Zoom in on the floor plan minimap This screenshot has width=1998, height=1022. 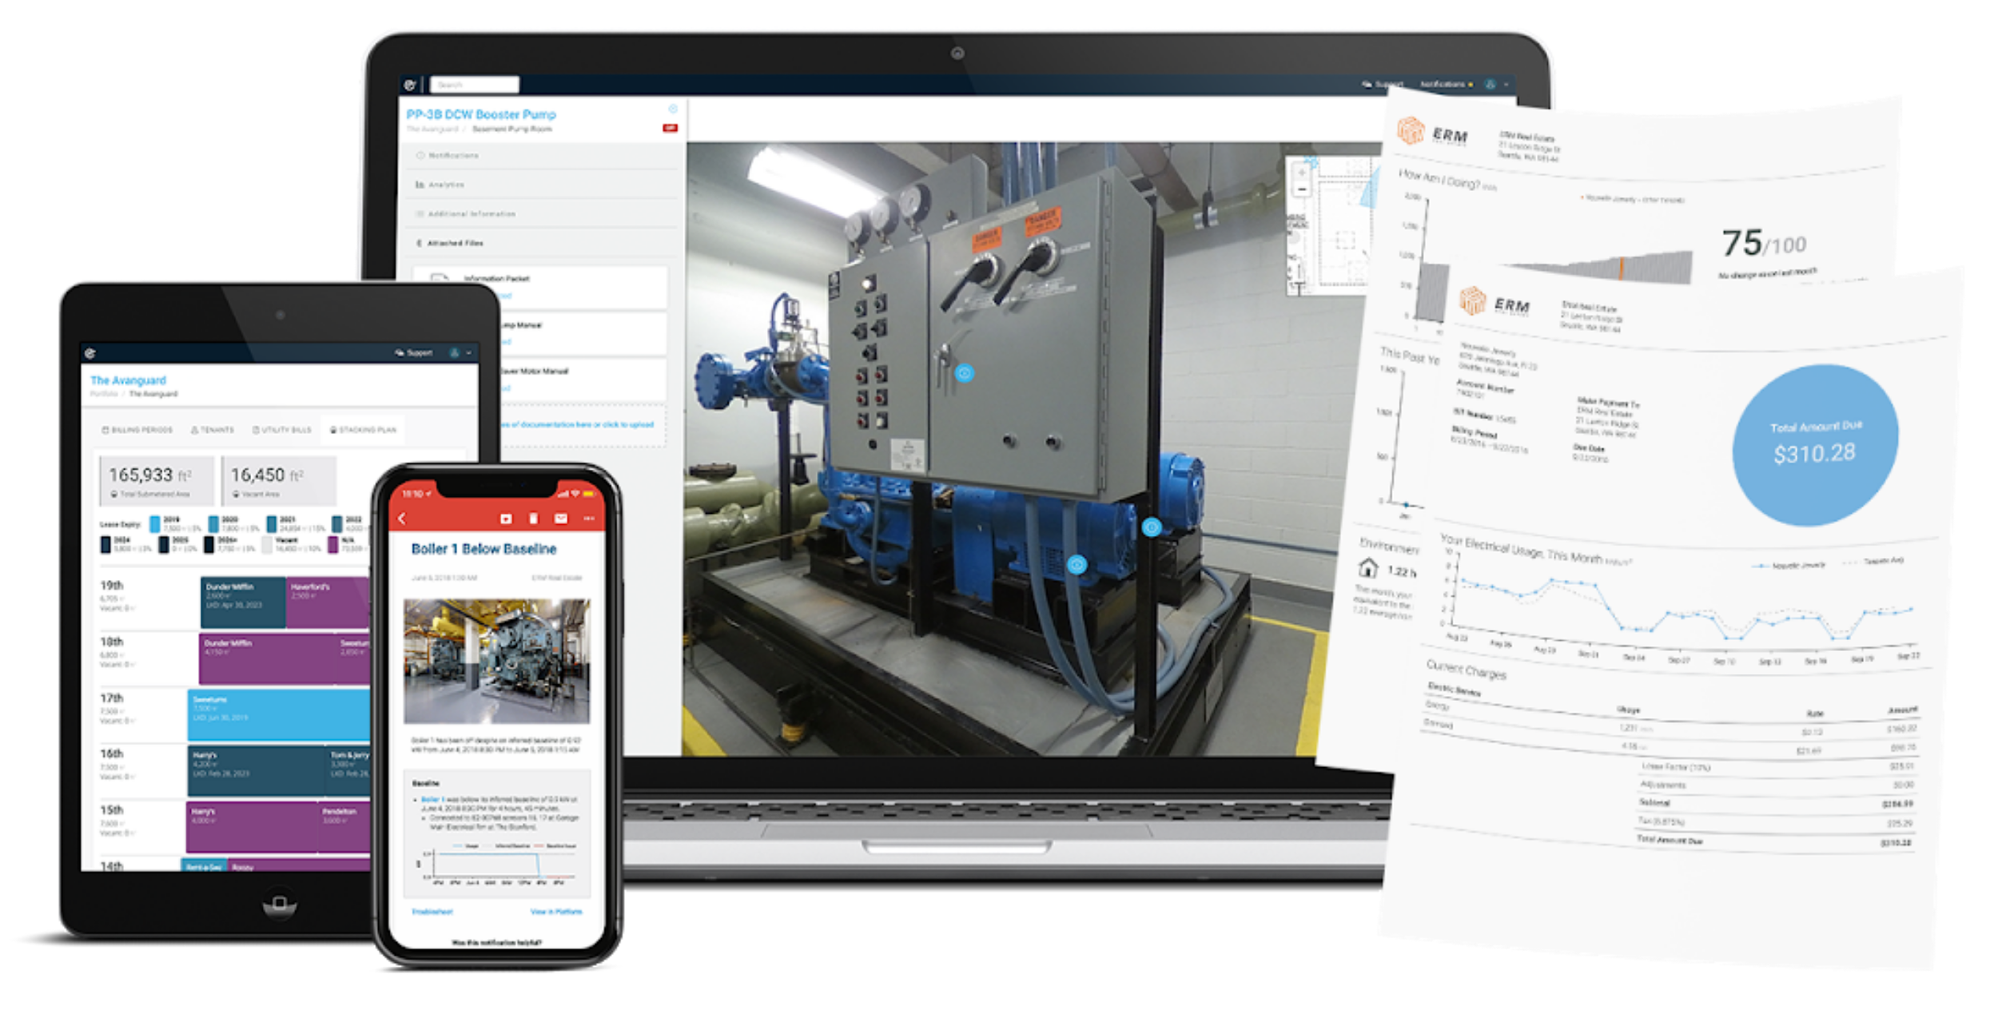coord(1302,173)
